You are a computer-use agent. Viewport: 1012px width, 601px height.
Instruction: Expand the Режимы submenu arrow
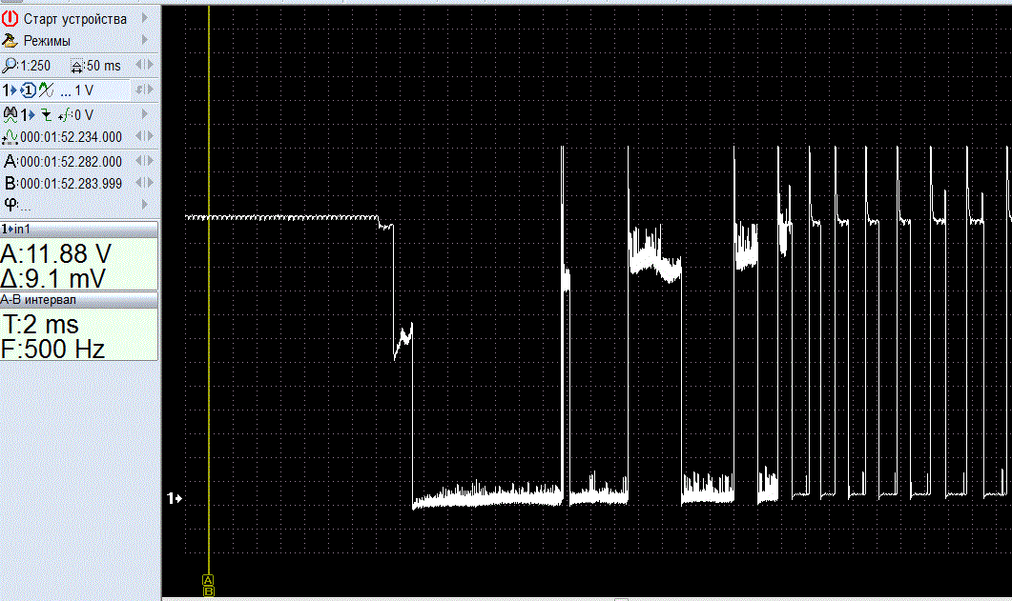pos(145,41)
